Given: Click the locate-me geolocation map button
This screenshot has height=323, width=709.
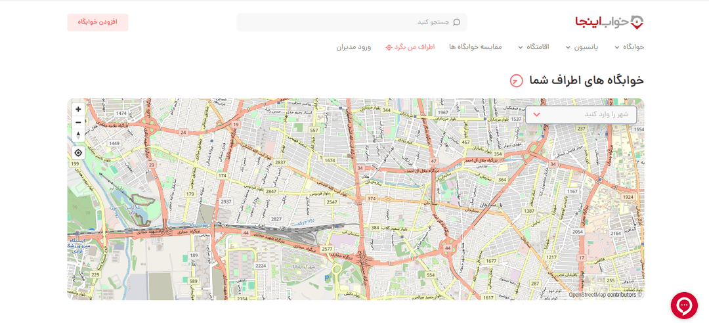Looking at the screenshot, I should [78, 153].
